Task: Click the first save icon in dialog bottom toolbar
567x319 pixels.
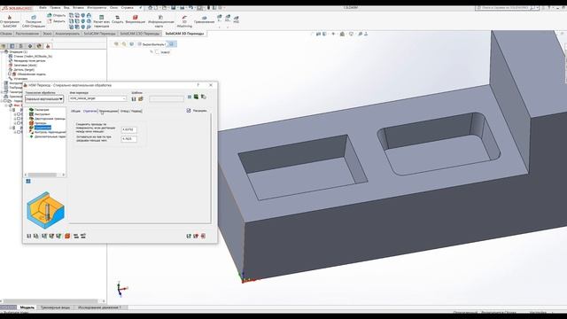Action: tap(29, 236)
